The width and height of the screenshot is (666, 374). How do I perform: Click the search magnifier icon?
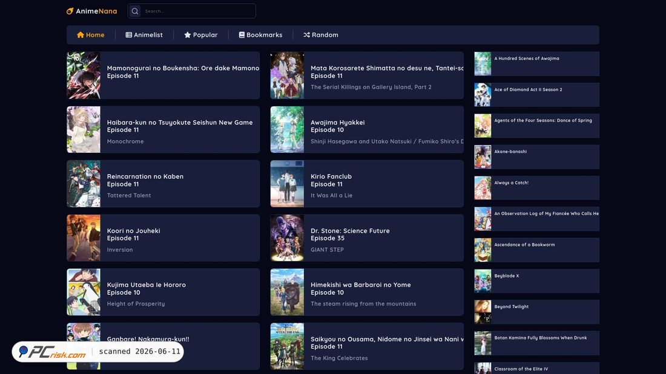click(x=135, y=11)
